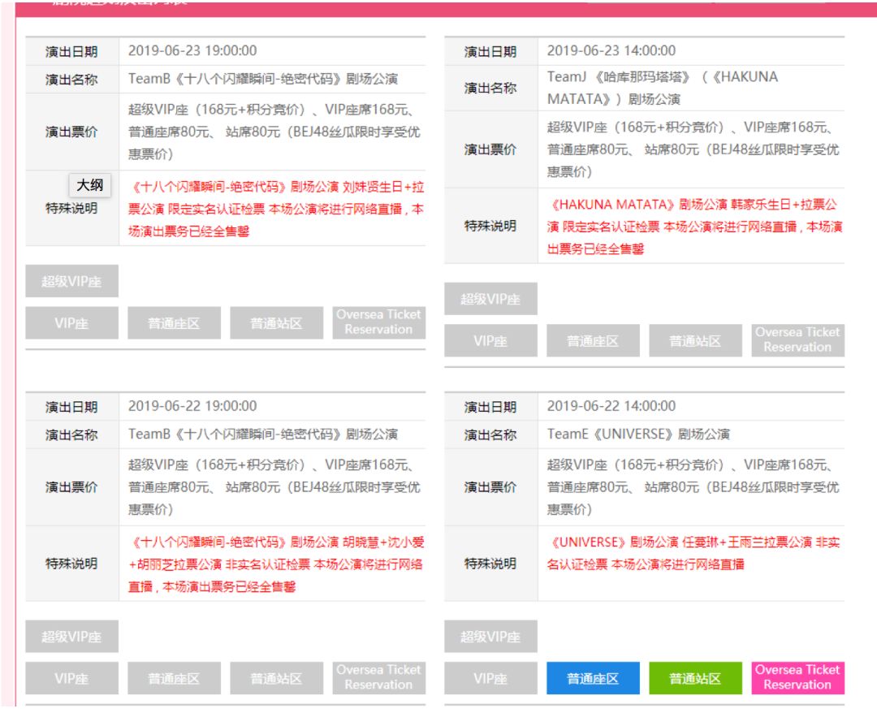Select 普通座区 for TeamJ HAKUNA MATATA show
Viewport: 877px width, 709px height.
(x=593, y=341)
